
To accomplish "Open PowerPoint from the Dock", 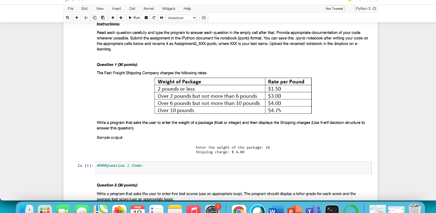I will pos(295,209).
